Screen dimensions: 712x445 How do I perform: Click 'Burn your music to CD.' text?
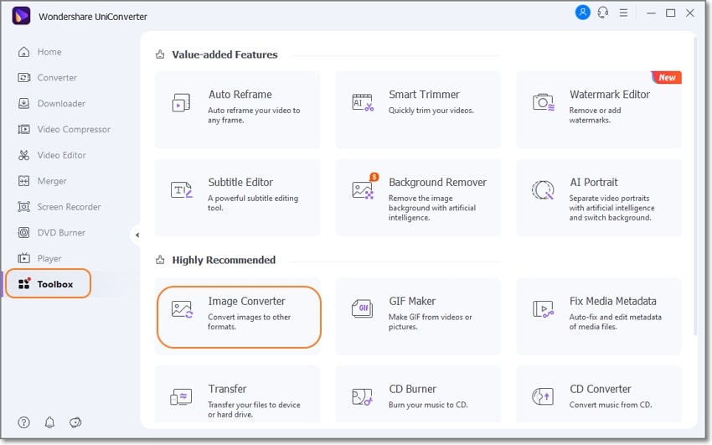point(428,405)
